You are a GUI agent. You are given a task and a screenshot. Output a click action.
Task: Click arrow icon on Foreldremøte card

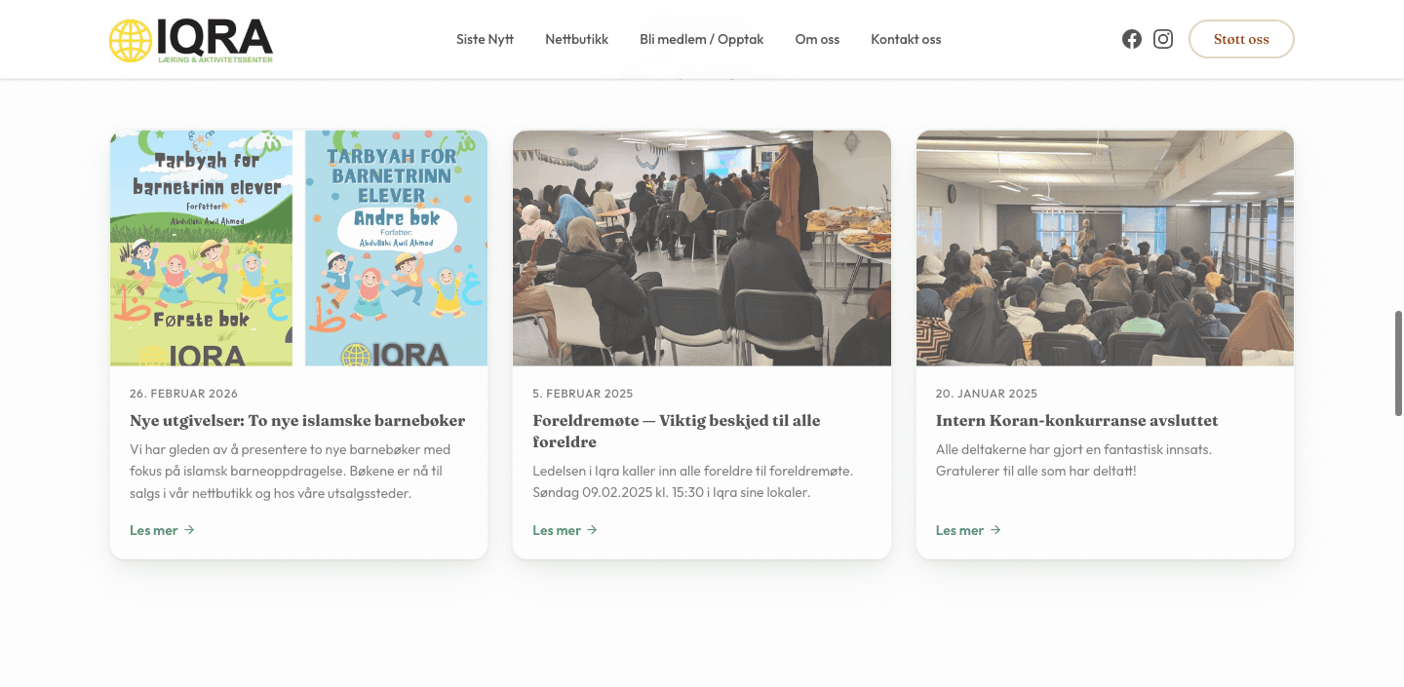click(x=592, y=530)
